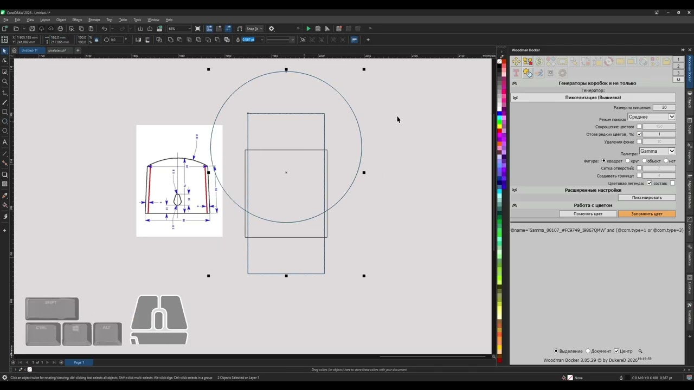The height and width of the screenshot is (390, 694).
Task: Uncheck Отсев редких цветов checkbox
Action: click(x=639, y=134)
